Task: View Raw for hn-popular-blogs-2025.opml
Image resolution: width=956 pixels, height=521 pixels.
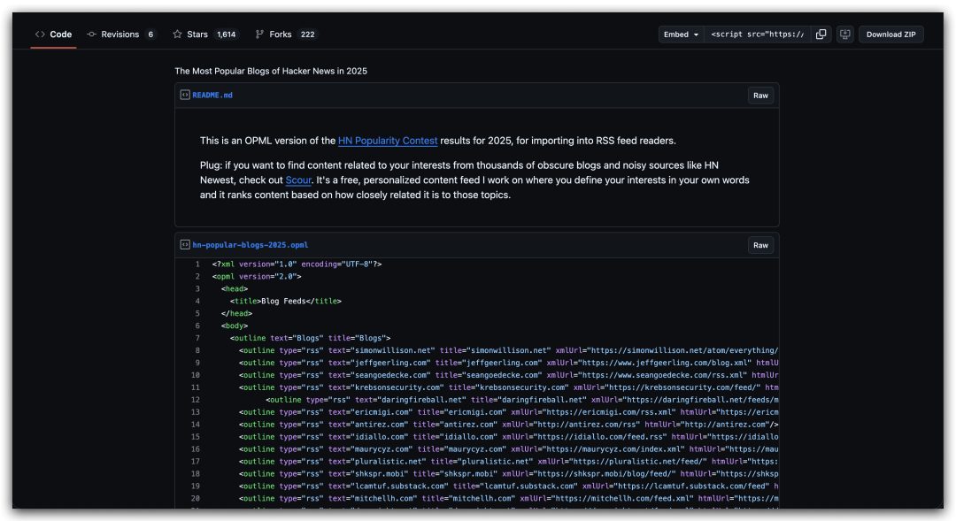Action: (760, 245)
